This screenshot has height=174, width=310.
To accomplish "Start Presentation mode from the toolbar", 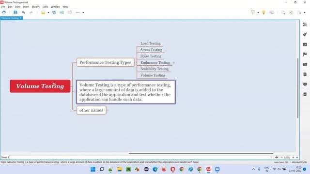I will pyautogui.click(x=253, y=13).
